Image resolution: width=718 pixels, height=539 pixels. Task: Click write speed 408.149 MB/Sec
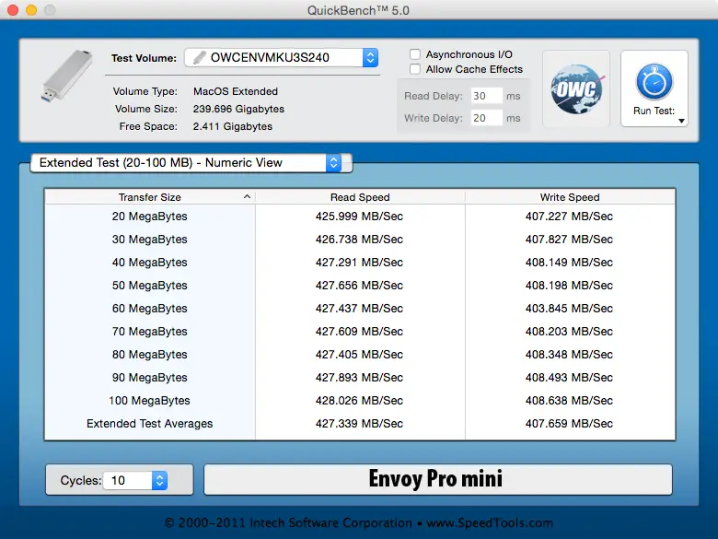click(569, 263)
